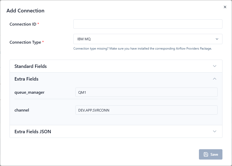Image resolution: width=232 pixels, height=166 pixels.
Task: Click the Connection Type dropdown chevron
Action: click(217, 39)
